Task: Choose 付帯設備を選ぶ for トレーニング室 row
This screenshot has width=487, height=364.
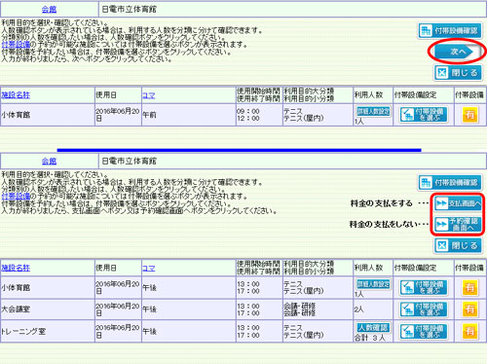Action: (x=424, y=331)
